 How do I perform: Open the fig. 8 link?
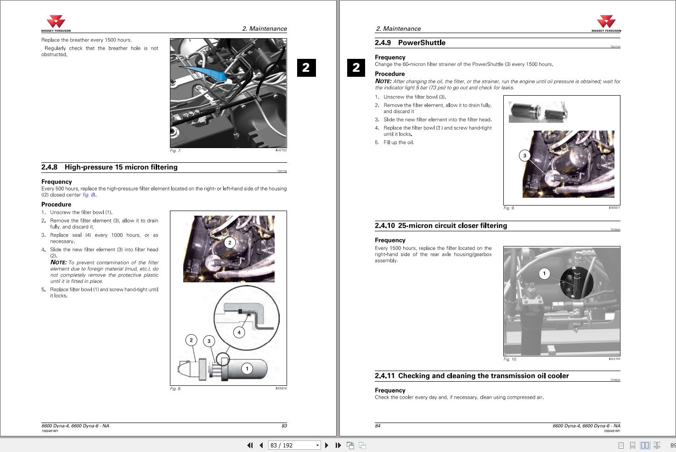pyautogui.click(x=88, y=195)
